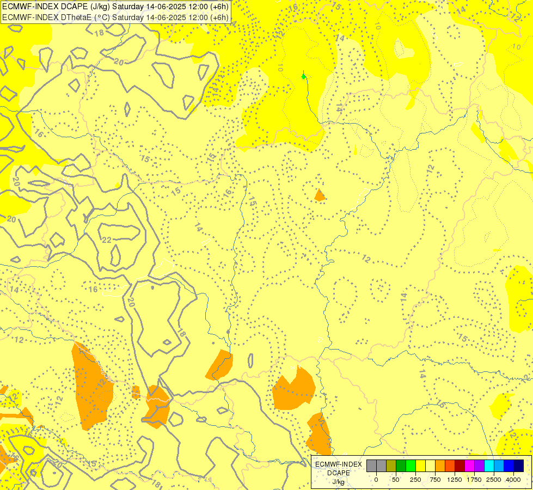Click the magenta legend swatch
Screen dimensions: 533x490
coord(470,465)
